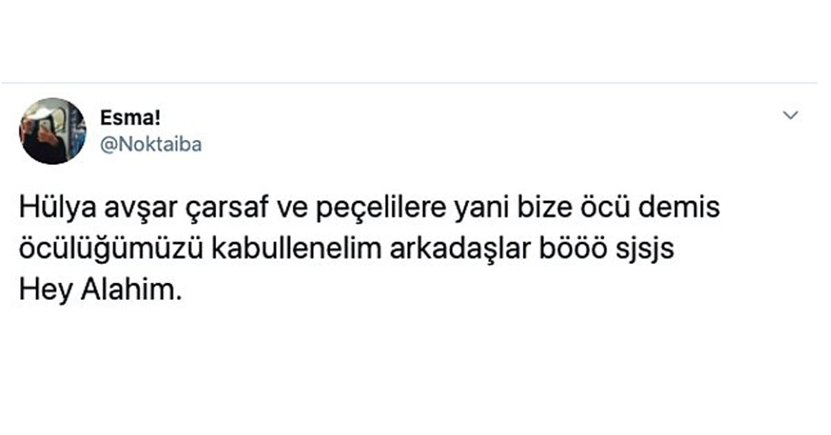
Task: Open the @Noktaiba handle link
Action: [x=151, y=145]
